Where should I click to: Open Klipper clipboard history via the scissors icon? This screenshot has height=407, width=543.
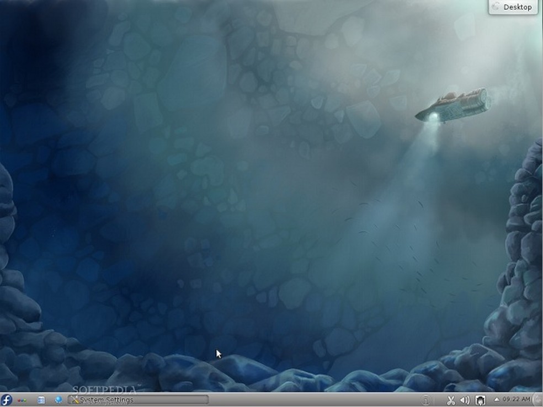point(451,400)
